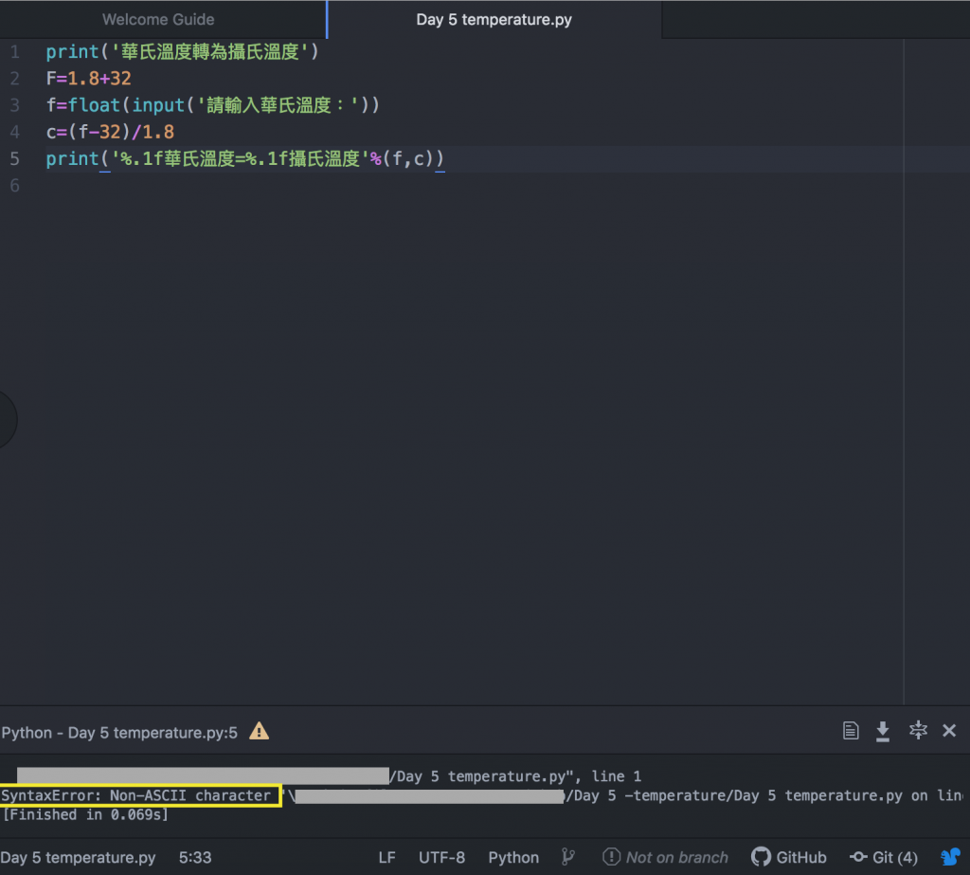Click the git branch icon
The image size is (970, 875).
568,857
